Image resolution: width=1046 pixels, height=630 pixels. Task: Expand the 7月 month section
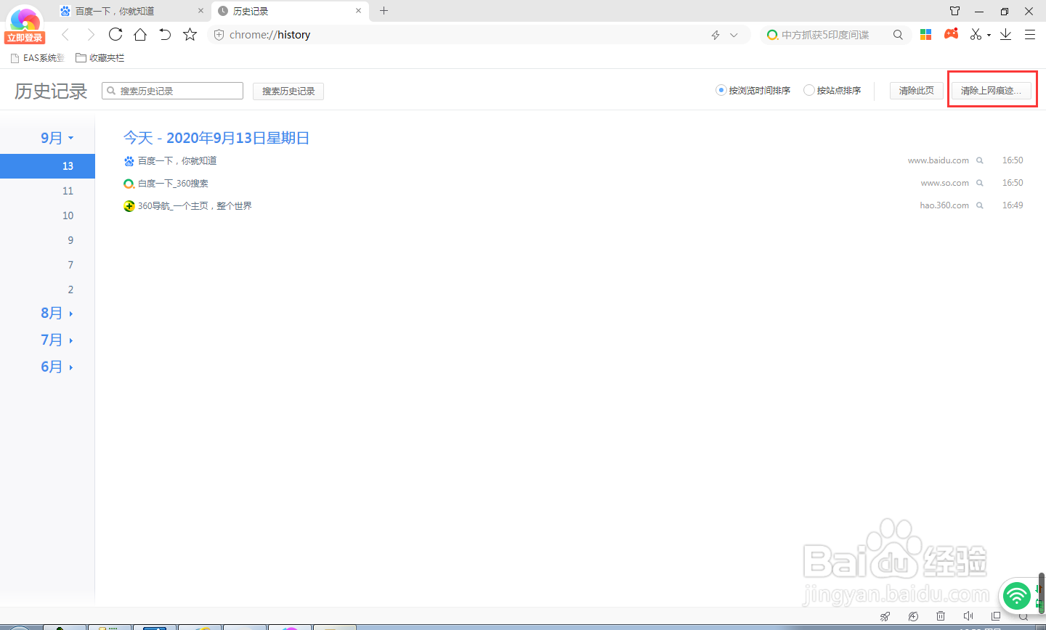pyautogui.click(x=57, y=340)
